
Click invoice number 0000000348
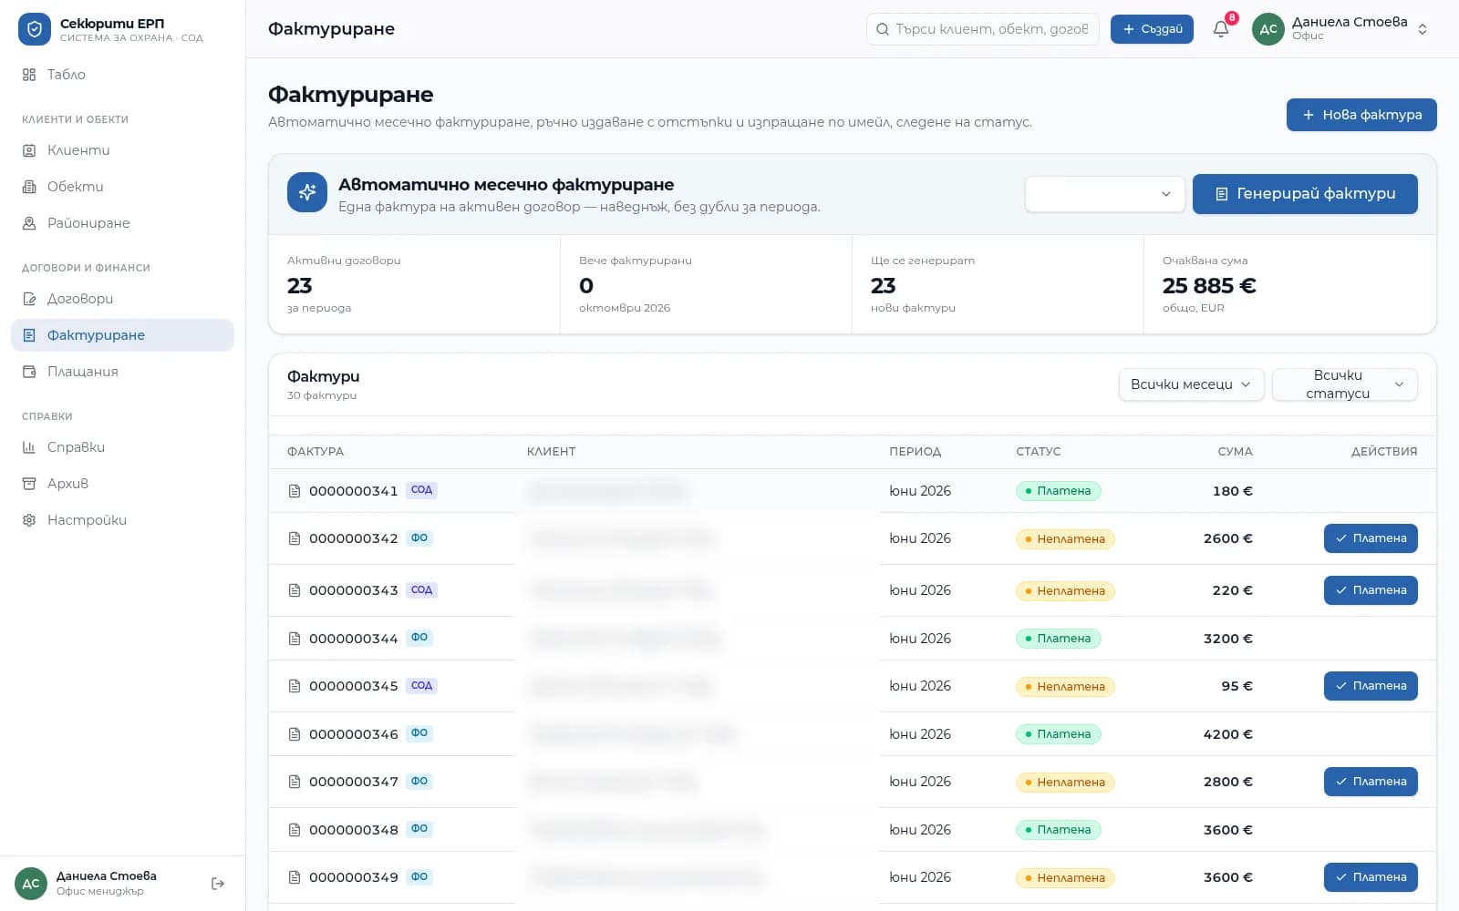pos(354,830)
